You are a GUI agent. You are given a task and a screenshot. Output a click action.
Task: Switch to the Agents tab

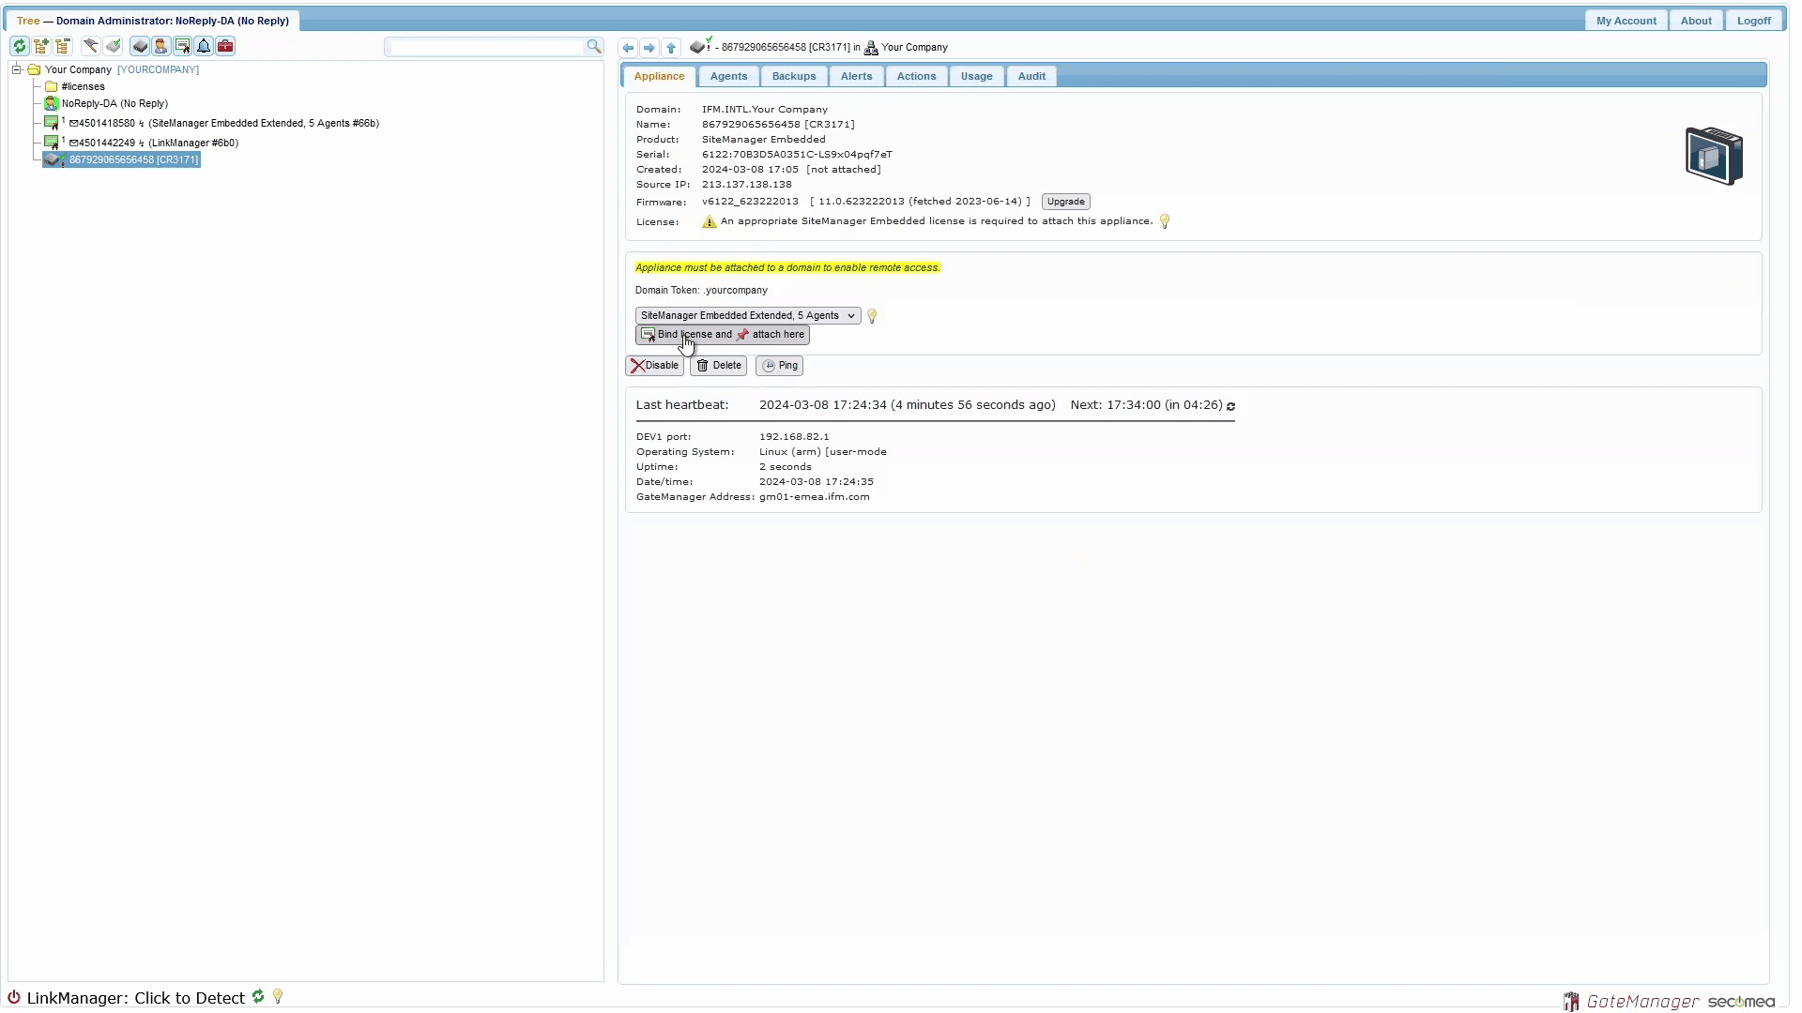728,76
